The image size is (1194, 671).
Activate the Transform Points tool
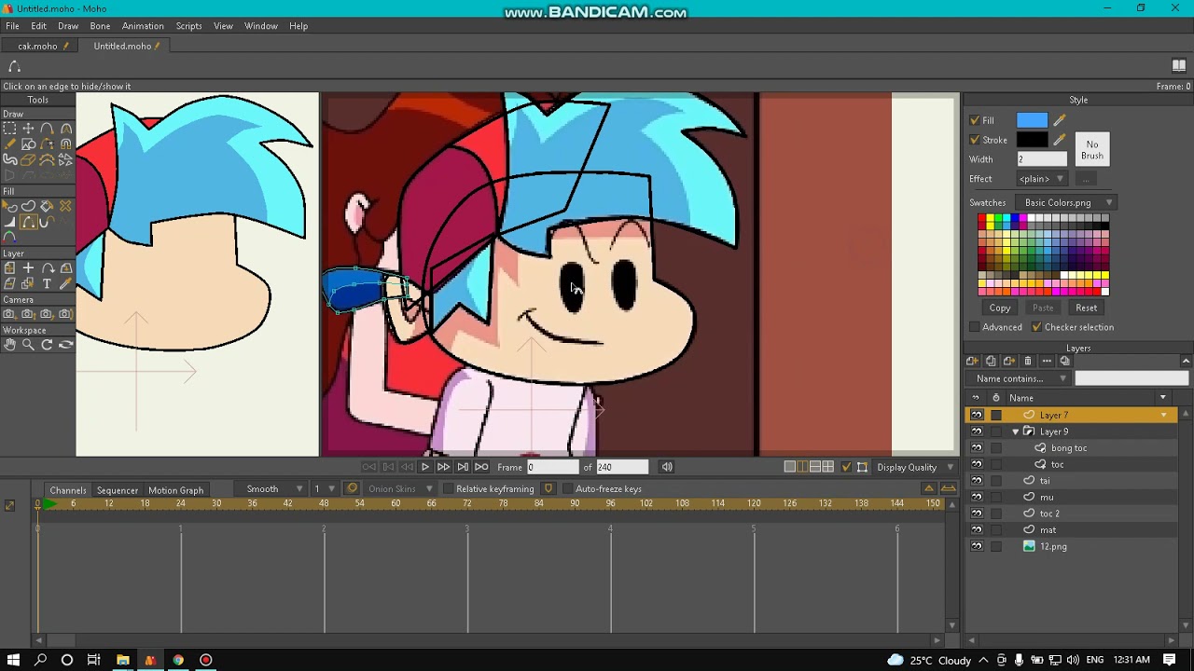(x=28, y=129)
